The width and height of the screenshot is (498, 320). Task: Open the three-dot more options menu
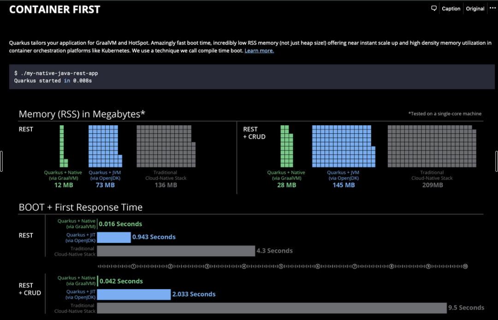point(492,8)
